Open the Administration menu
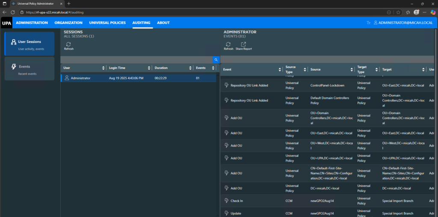Screen dimensions: 438x217 point(32,23)
